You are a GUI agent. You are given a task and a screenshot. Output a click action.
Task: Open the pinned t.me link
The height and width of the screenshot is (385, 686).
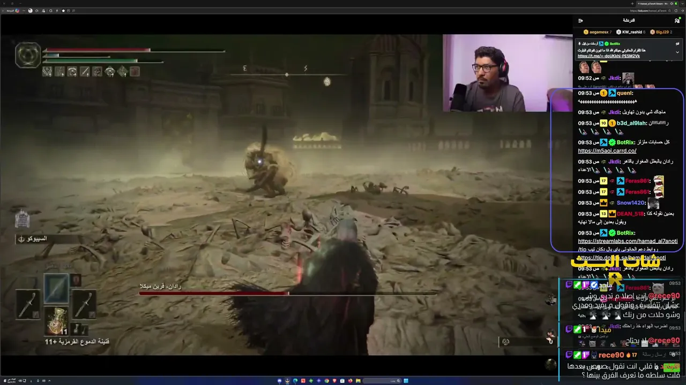(608, 56)
